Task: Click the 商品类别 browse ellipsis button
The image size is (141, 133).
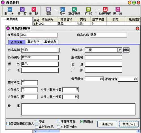Action: 58,50
